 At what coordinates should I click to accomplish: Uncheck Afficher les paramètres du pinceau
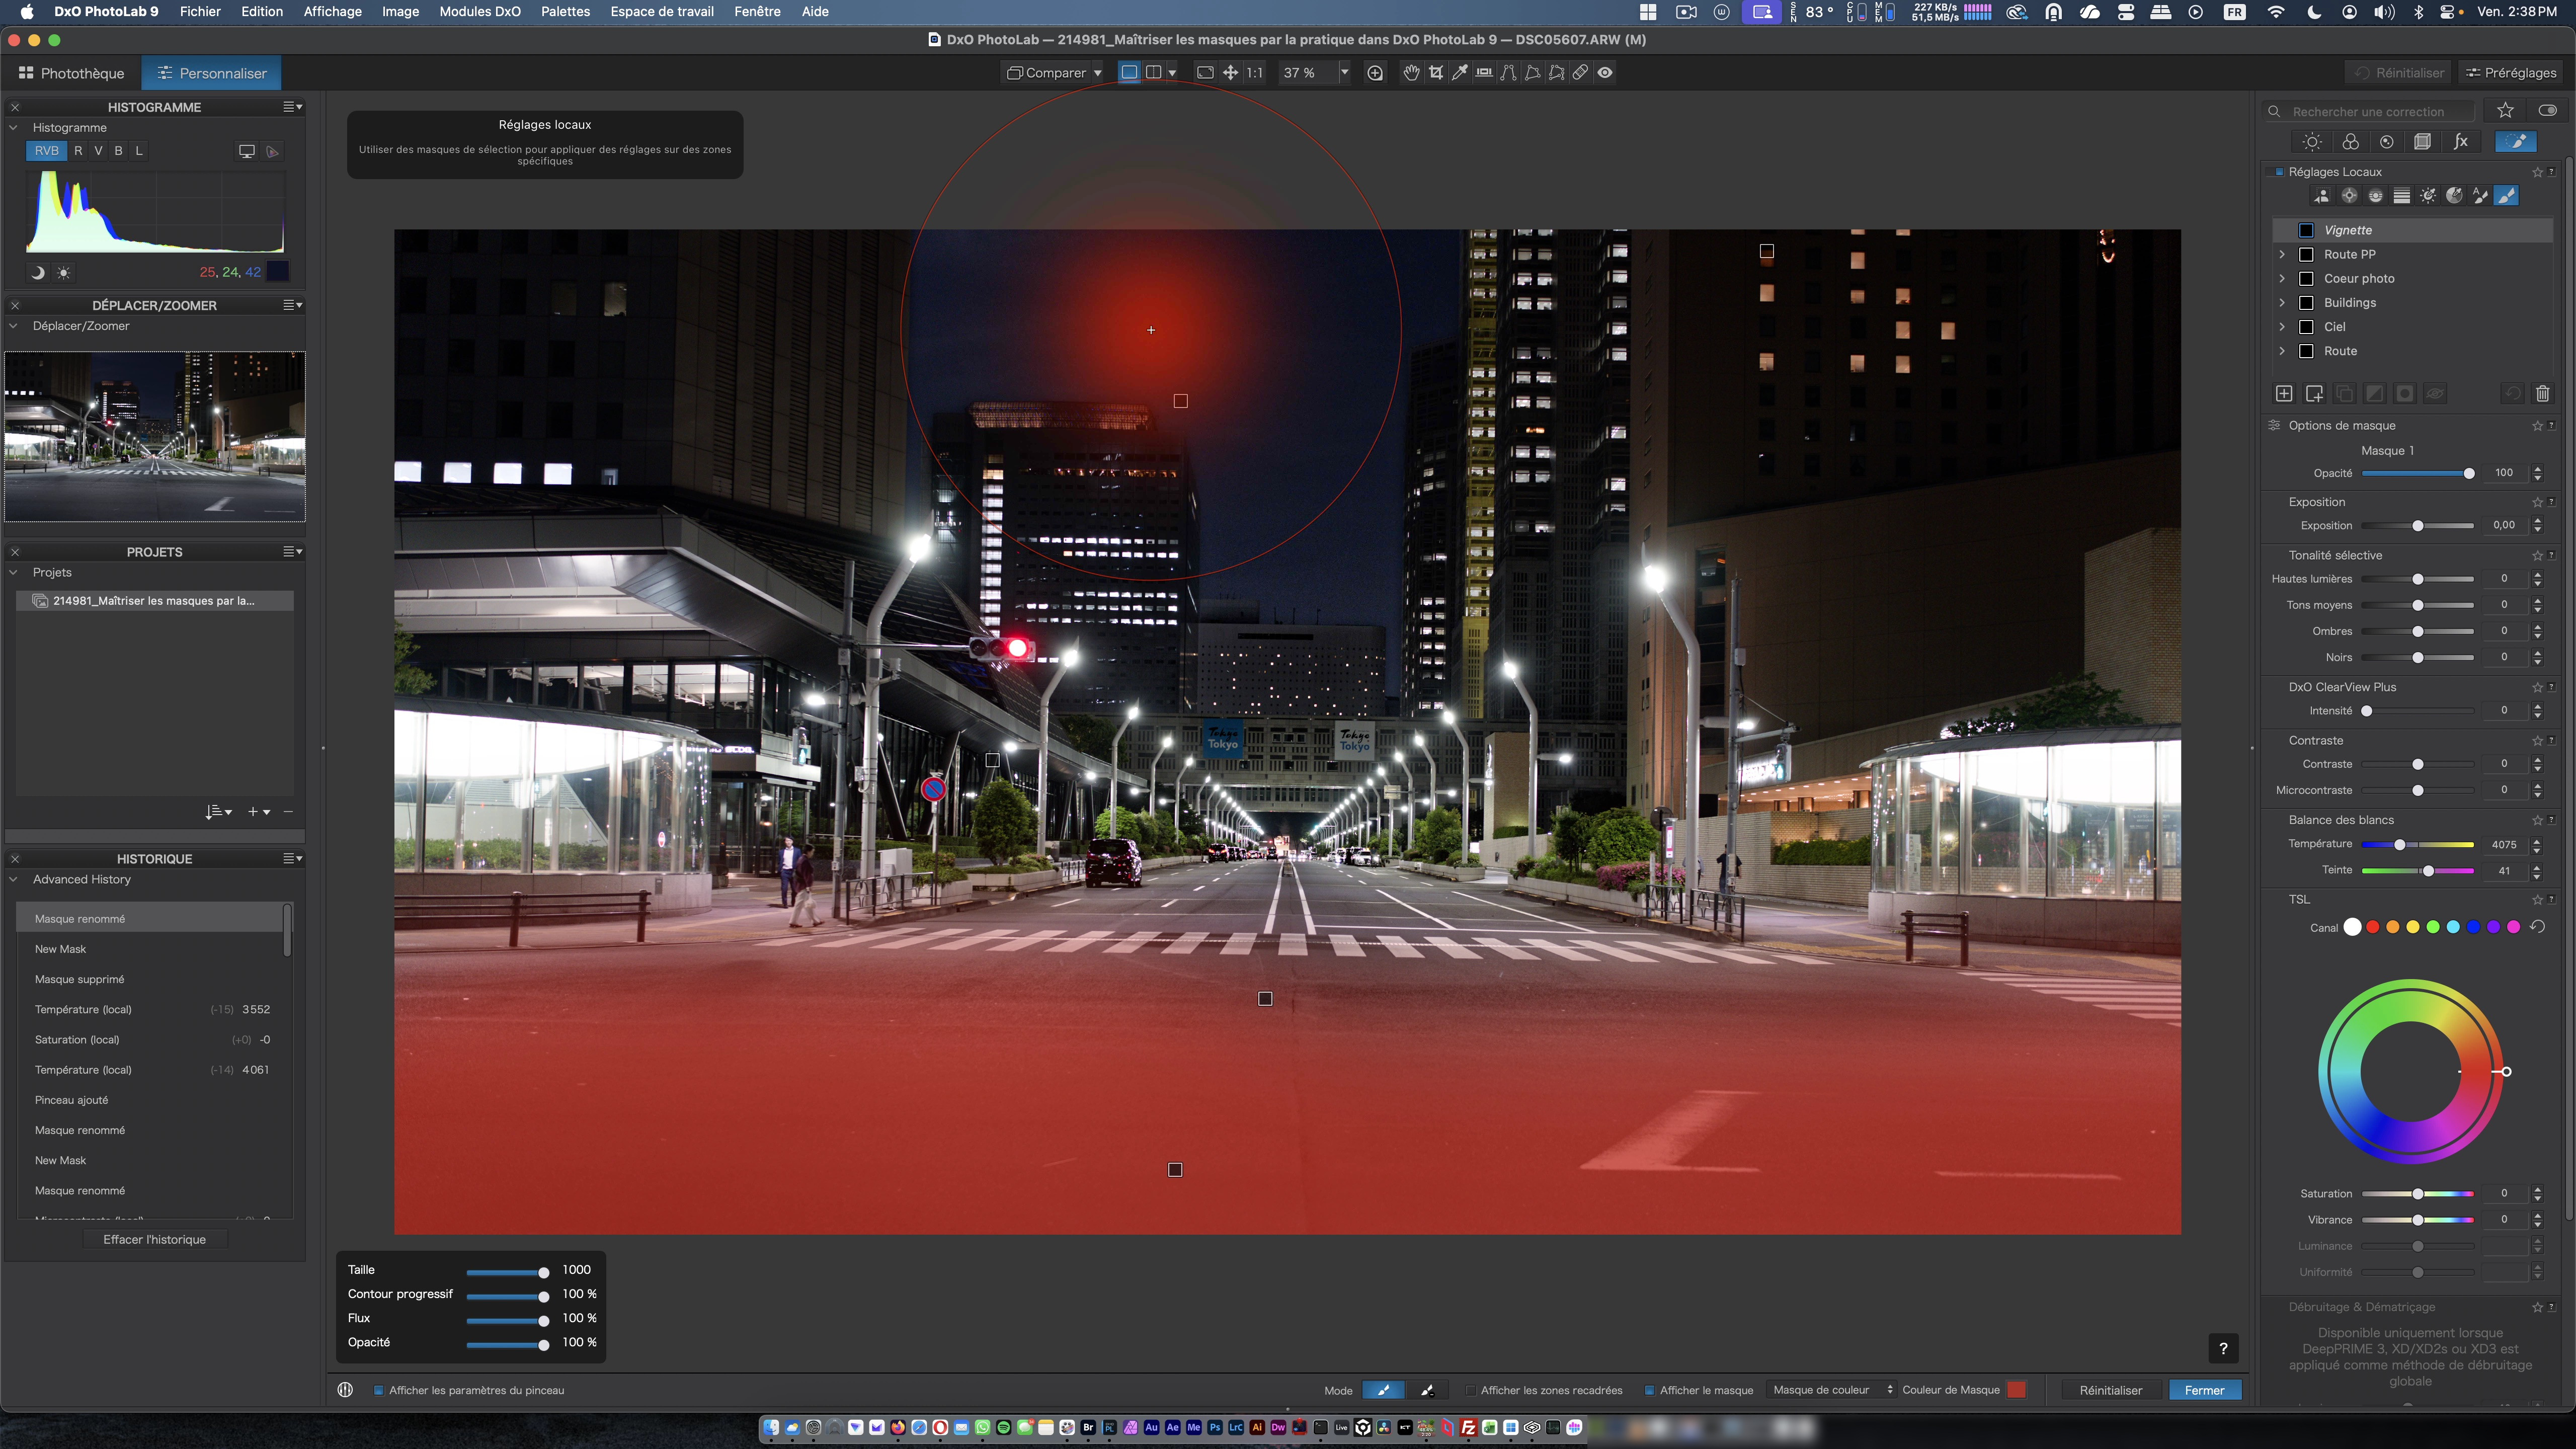pos(379,1390)
